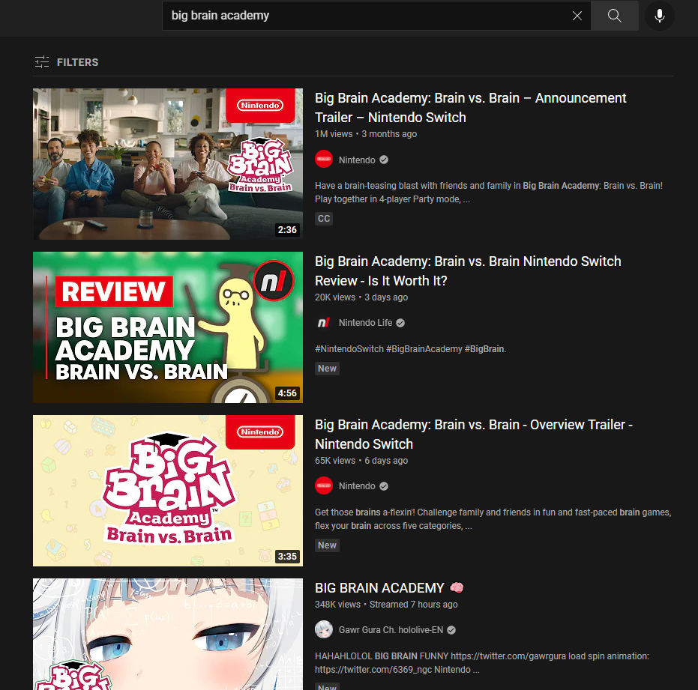Image resolution: width=698 pixels, height=690 pixels.
Task: Click '20K views • 3 days ago' text
Action: [361, 297]
